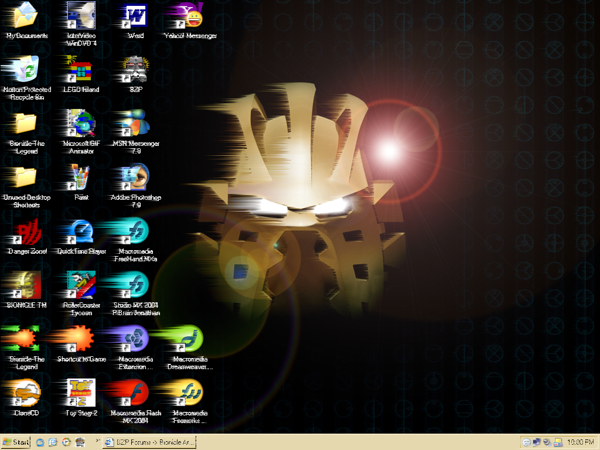600x450 pixels.
Task: Click the CloneCD desktop shortcut
Action: pos(27,394)
